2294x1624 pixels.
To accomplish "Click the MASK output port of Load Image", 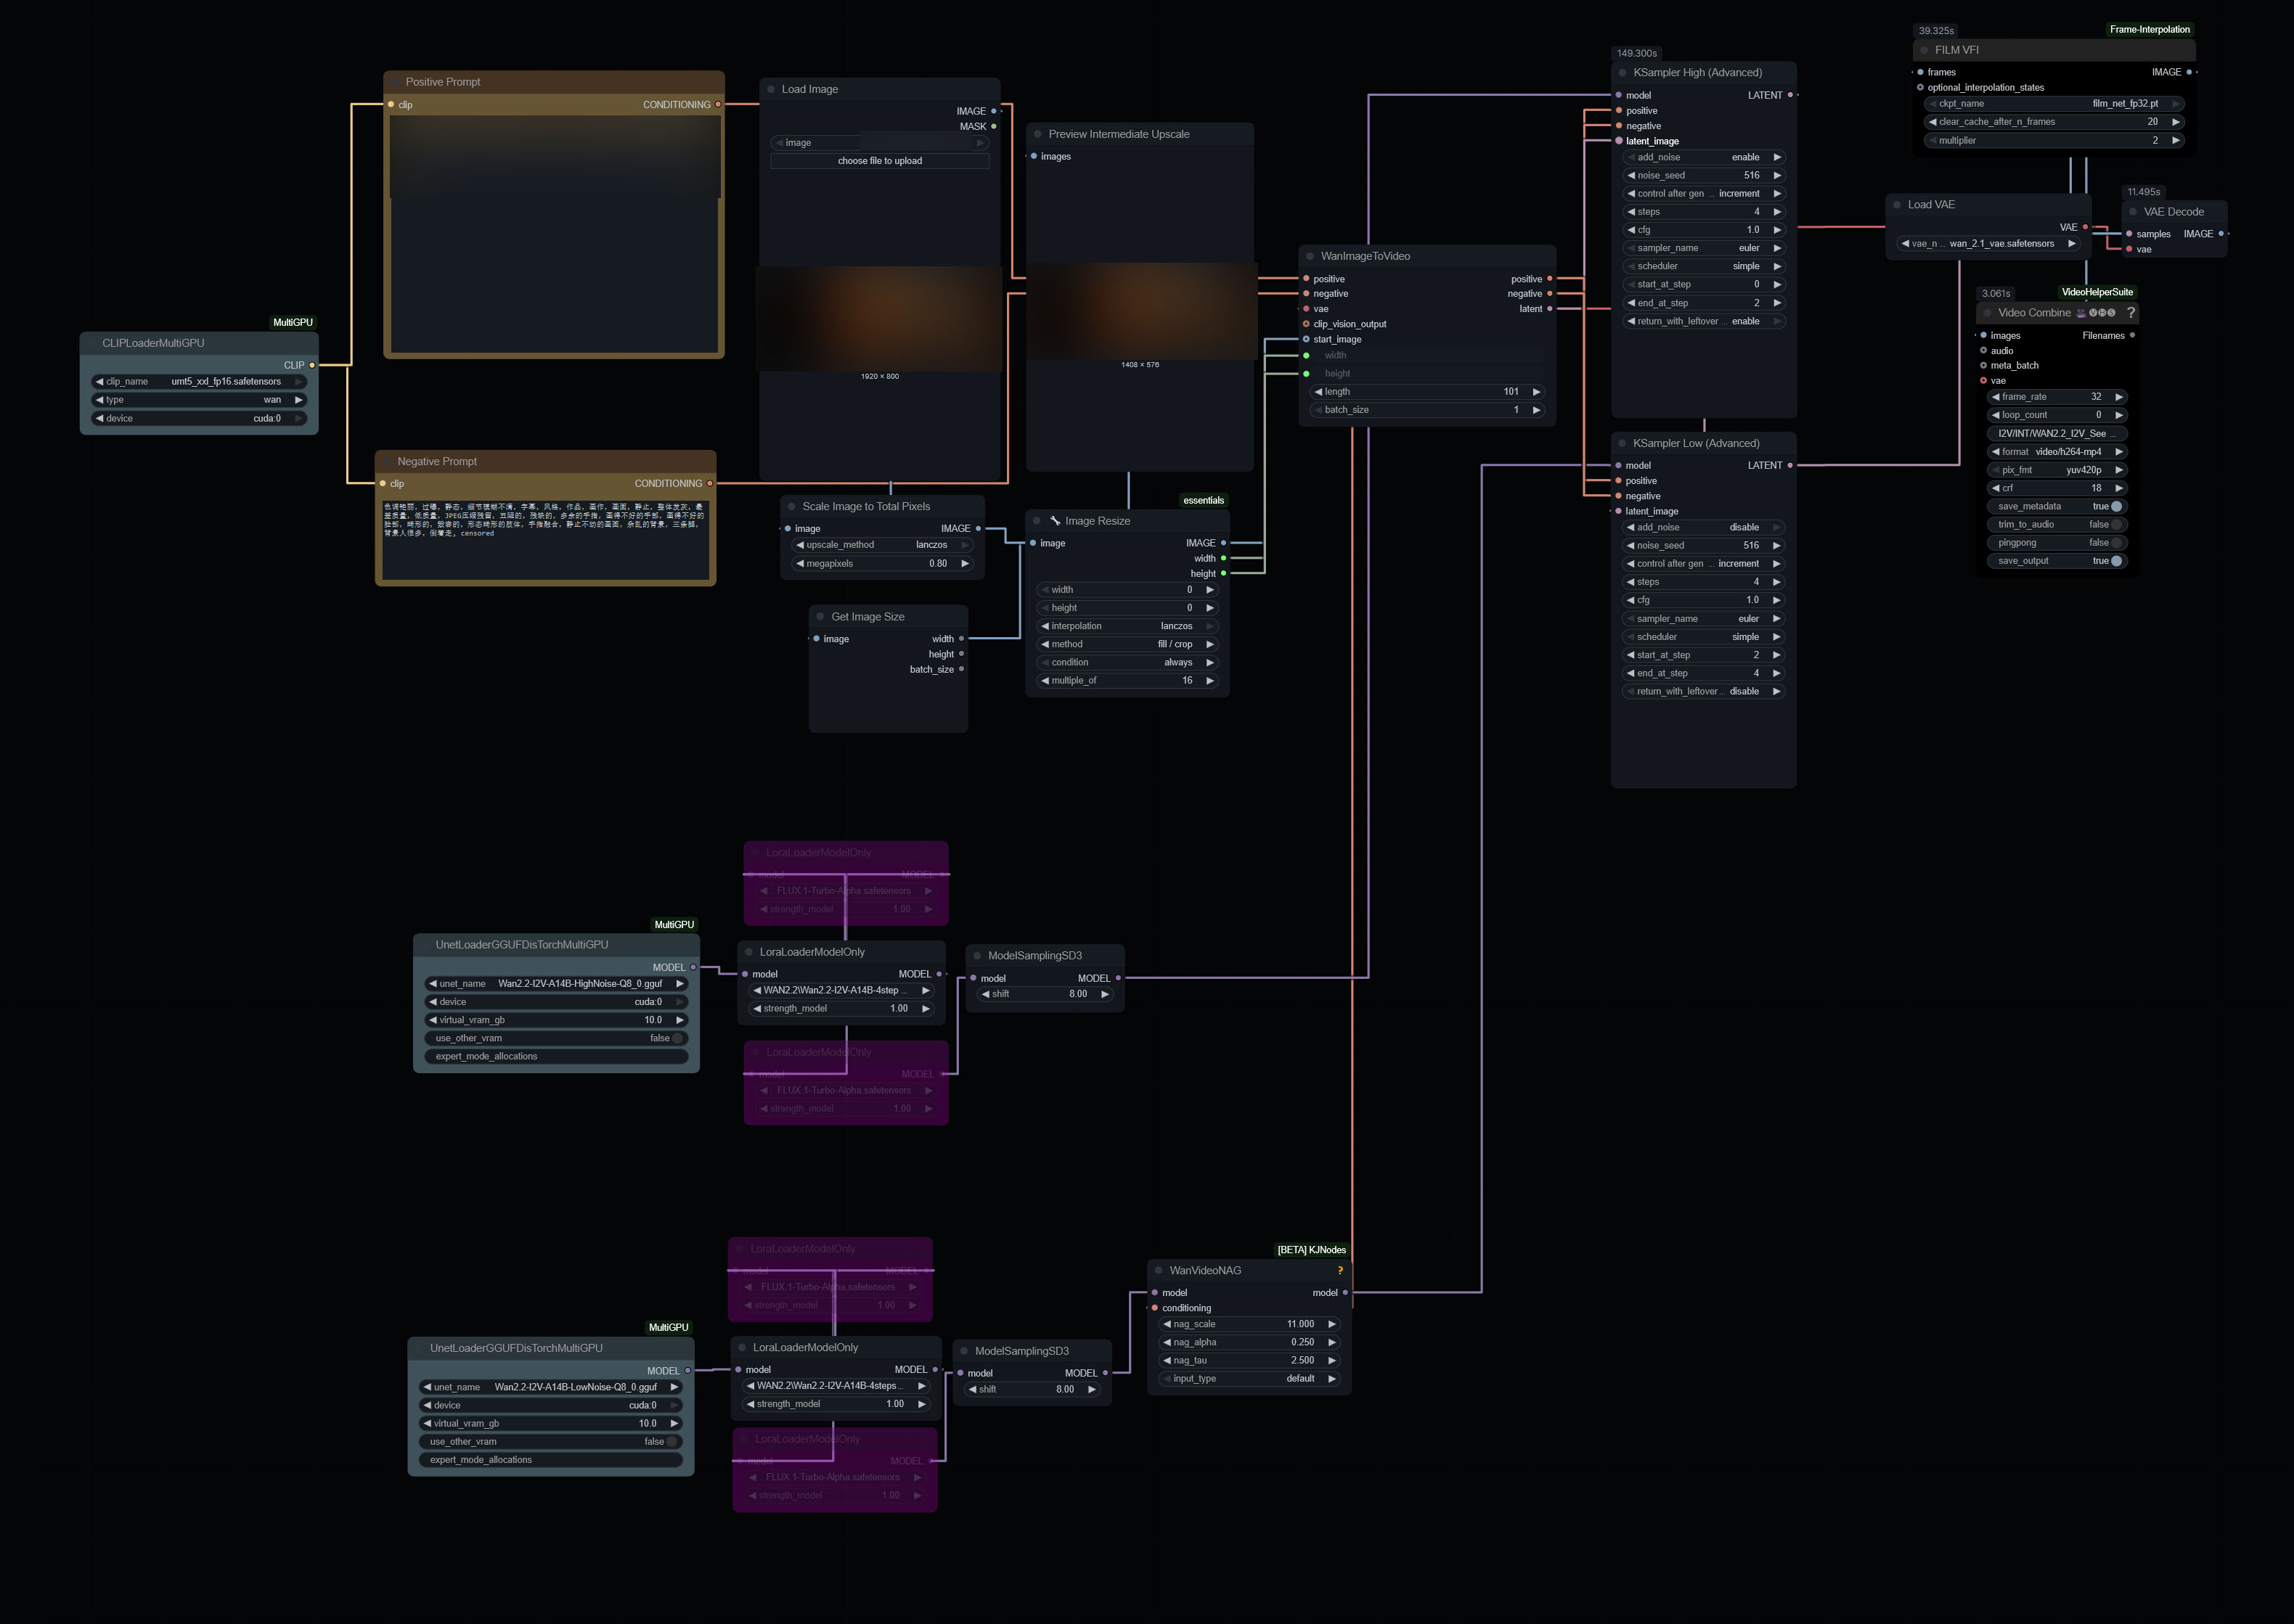I will [x=993, y=126].
